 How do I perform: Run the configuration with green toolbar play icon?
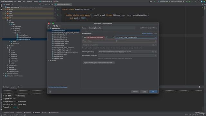[187, 2]
